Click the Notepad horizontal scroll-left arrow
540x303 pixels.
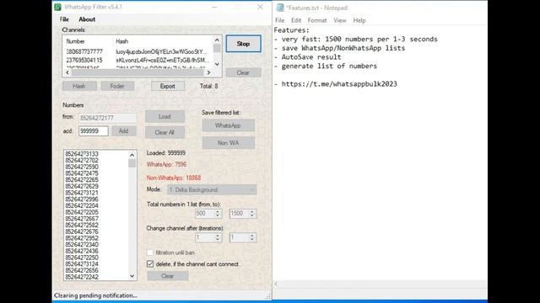(x=276, y=284)
